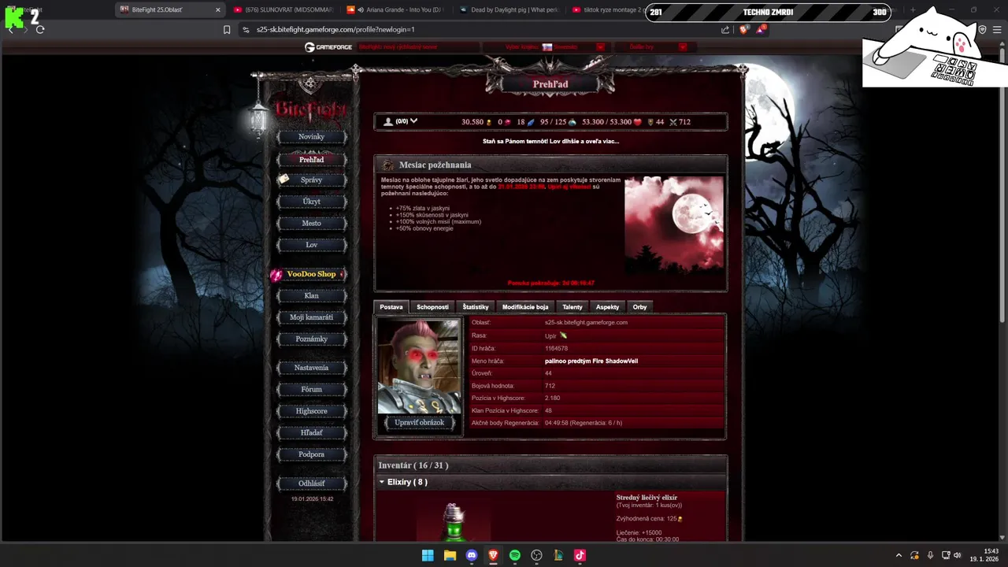This screenshot has width=1008, height=567.
Task: Click the message envelope icon beside Správy
Action: [283, 180]
